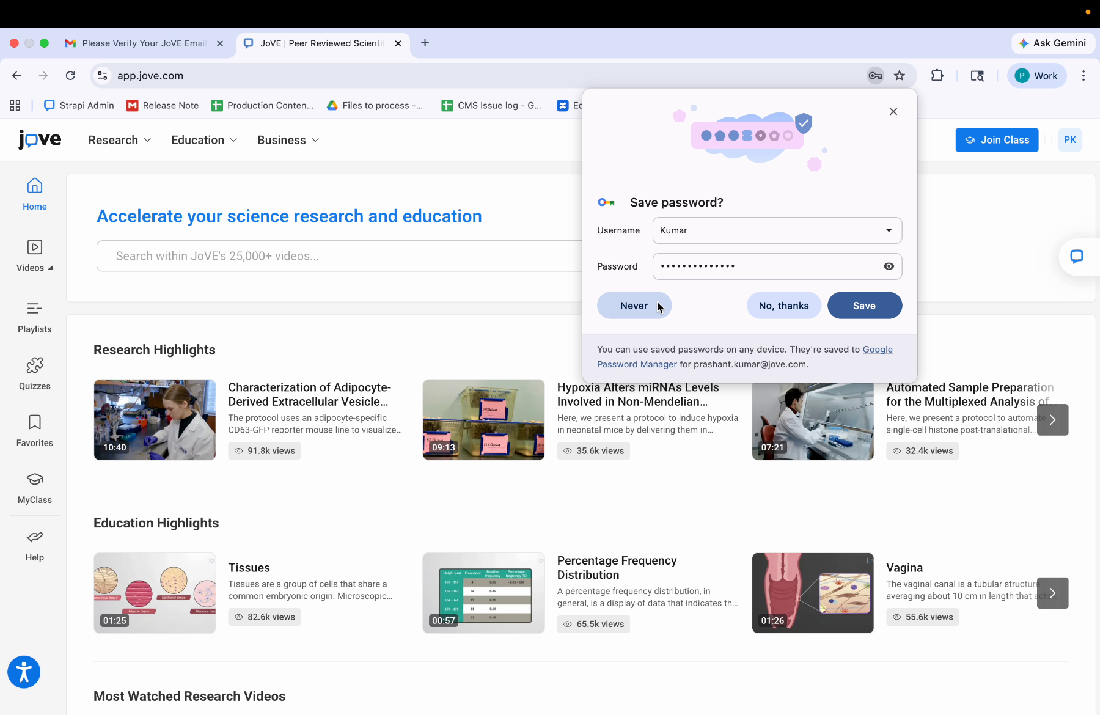Reveal the saved password with the eye icon
The height and width of the screenshot is (715, 1100).
pos(889,266)
